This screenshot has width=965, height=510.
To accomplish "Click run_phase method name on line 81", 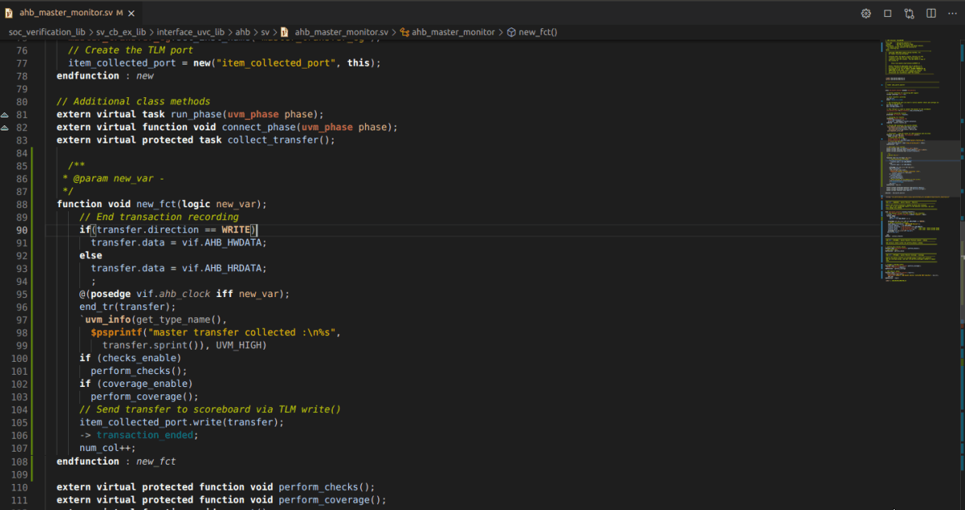I will pos(196,115).
